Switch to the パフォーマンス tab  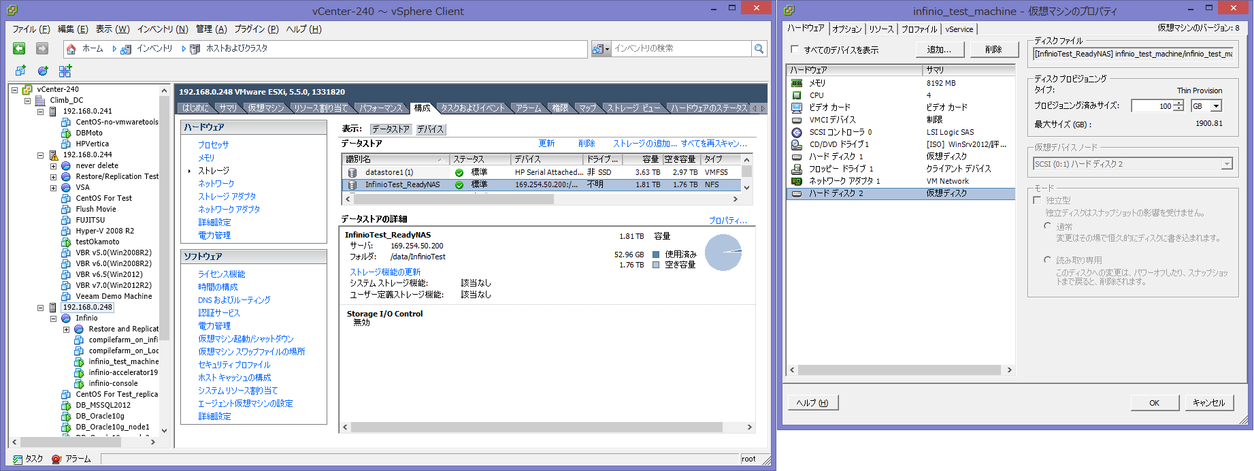point(381,108)
